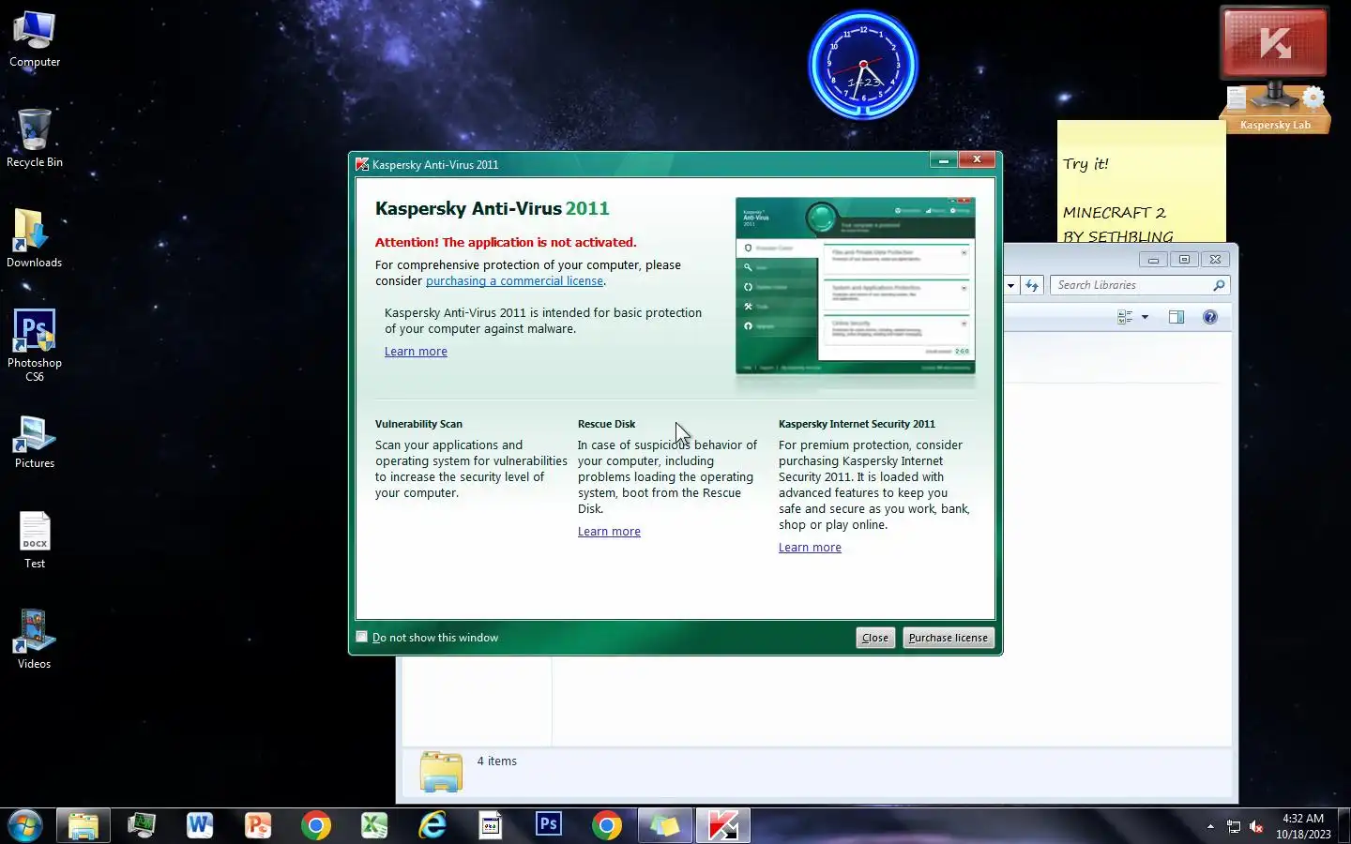
Task: Switch to the Sticky Notes taskbar item
Action: click(665, 826)
